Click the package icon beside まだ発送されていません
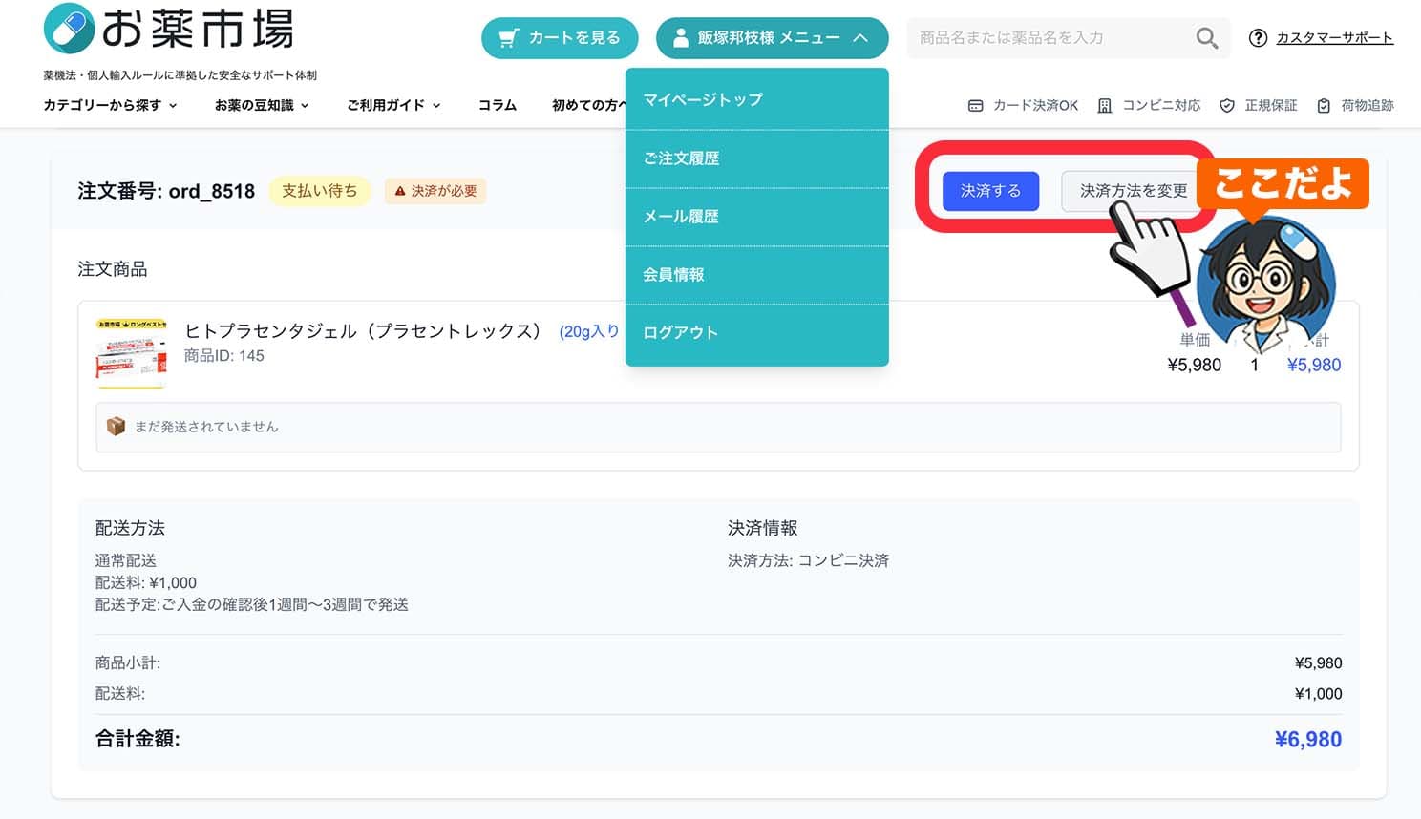This screenshot has height=819, width=1421. point(116,427)
